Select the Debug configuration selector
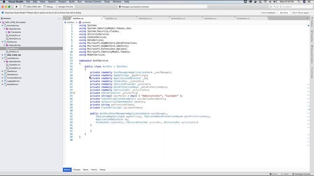The image size is (314, 176). click(x=48, y=6)
